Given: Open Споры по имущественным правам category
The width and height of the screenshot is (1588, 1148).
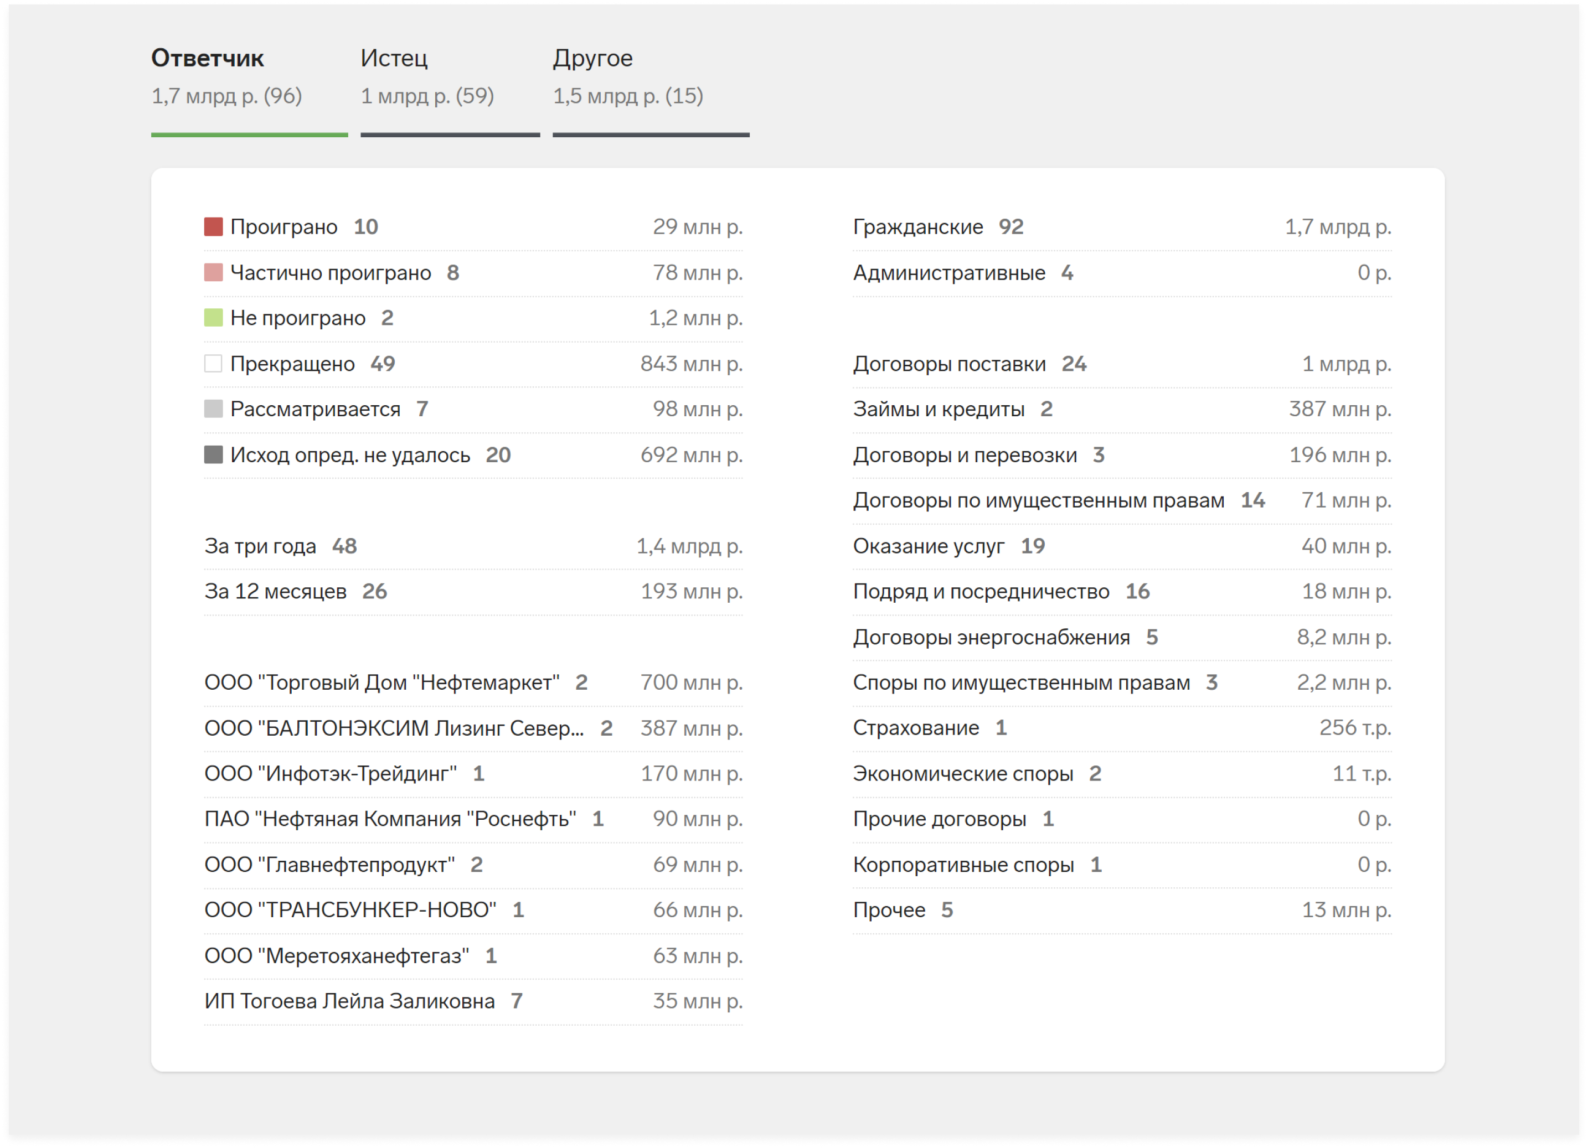Looking at the screenshot, I should pyautogui.click(x=1022, y=682).
